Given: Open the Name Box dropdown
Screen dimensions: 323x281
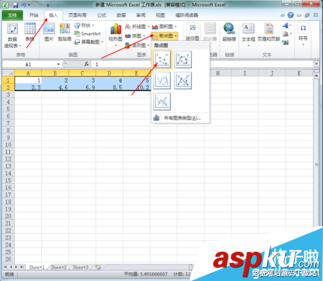Looking at the screenshot, I should (x=58, y=64).
